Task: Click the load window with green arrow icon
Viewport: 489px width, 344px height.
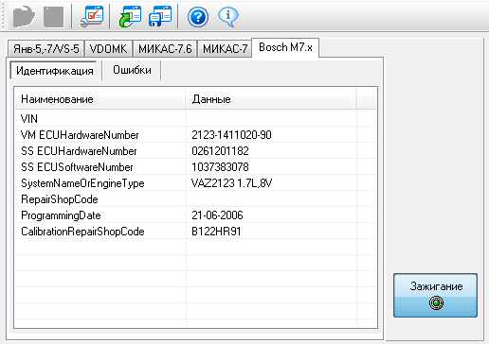Action: [130, 16]
